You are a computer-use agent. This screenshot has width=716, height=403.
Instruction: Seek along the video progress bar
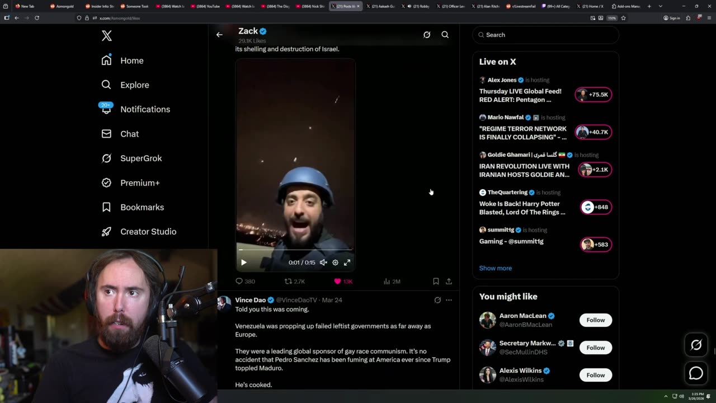click(x=295, y=250)
